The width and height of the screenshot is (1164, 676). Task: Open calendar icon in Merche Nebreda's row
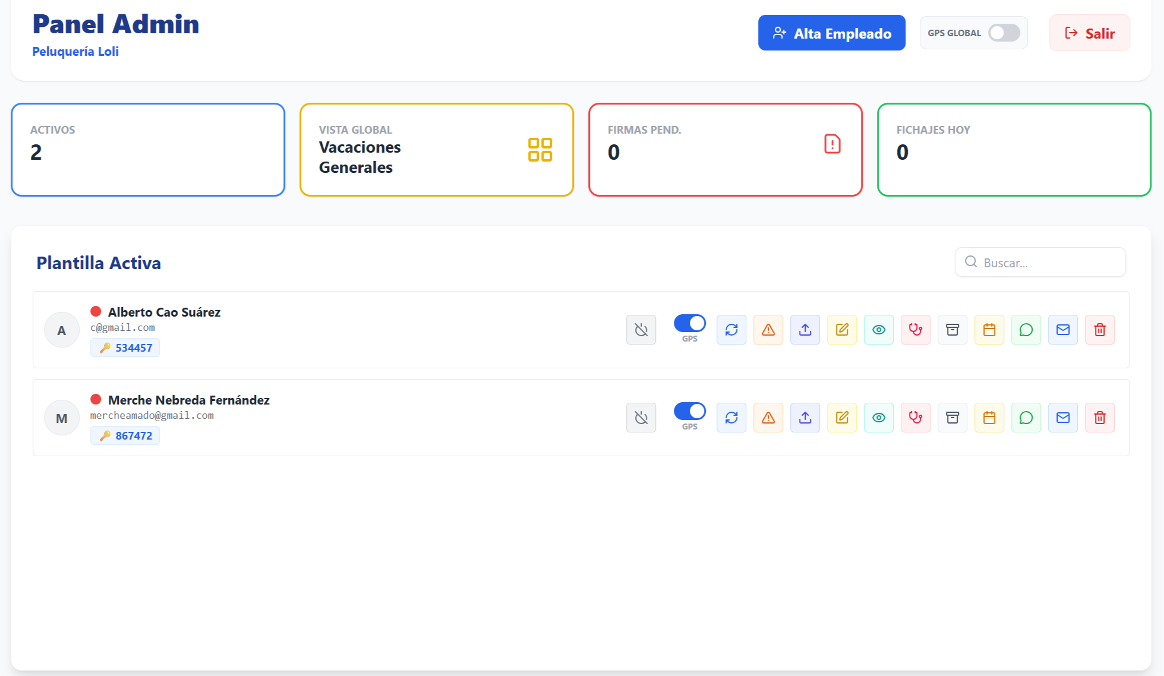(989, 418)
